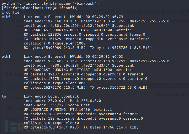The width and height of the screenshot is (189, 134).
Task: Click the python pty spawn command line
Action: [51, 4]
